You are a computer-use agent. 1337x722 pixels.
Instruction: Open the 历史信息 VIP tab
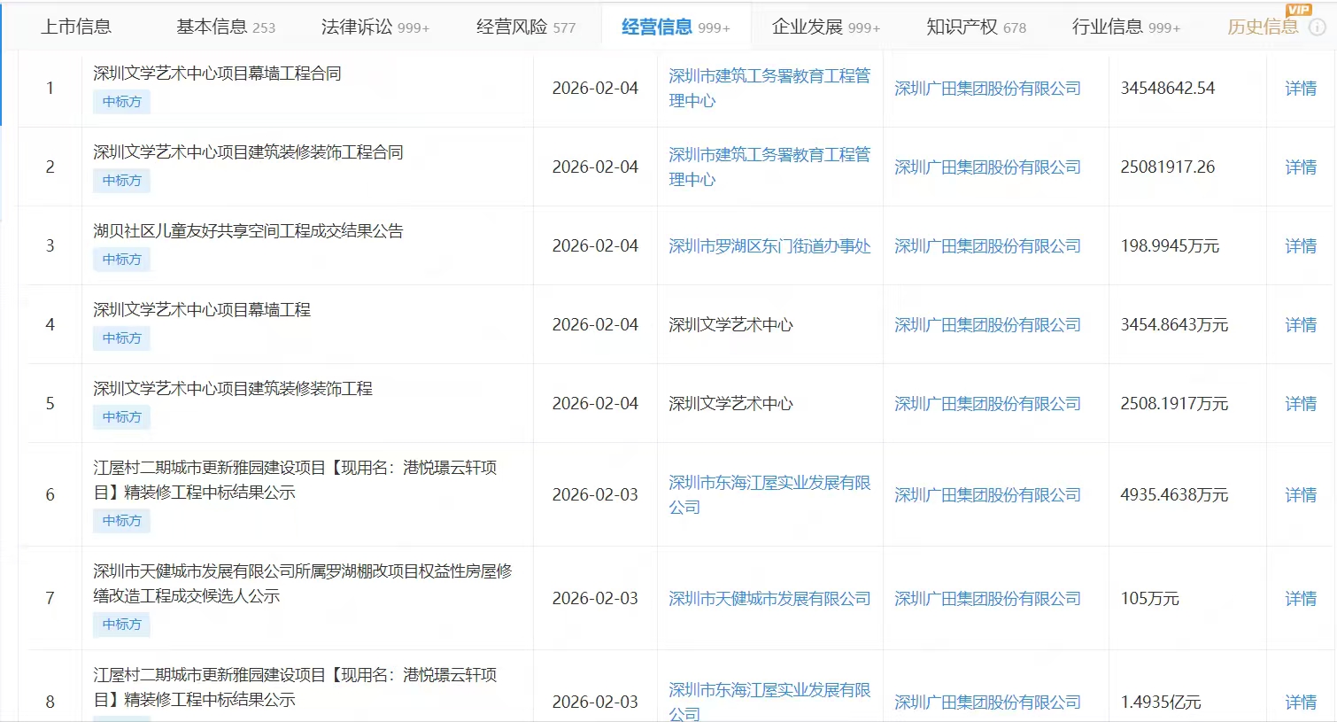coord(1263,27)
